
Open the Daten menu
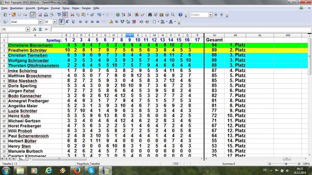[76, 8]
